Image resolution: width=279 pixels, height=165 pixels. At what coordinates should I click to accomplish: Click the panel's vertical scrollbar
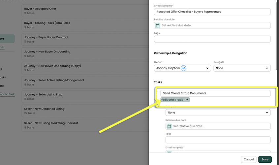coord(276,33)
